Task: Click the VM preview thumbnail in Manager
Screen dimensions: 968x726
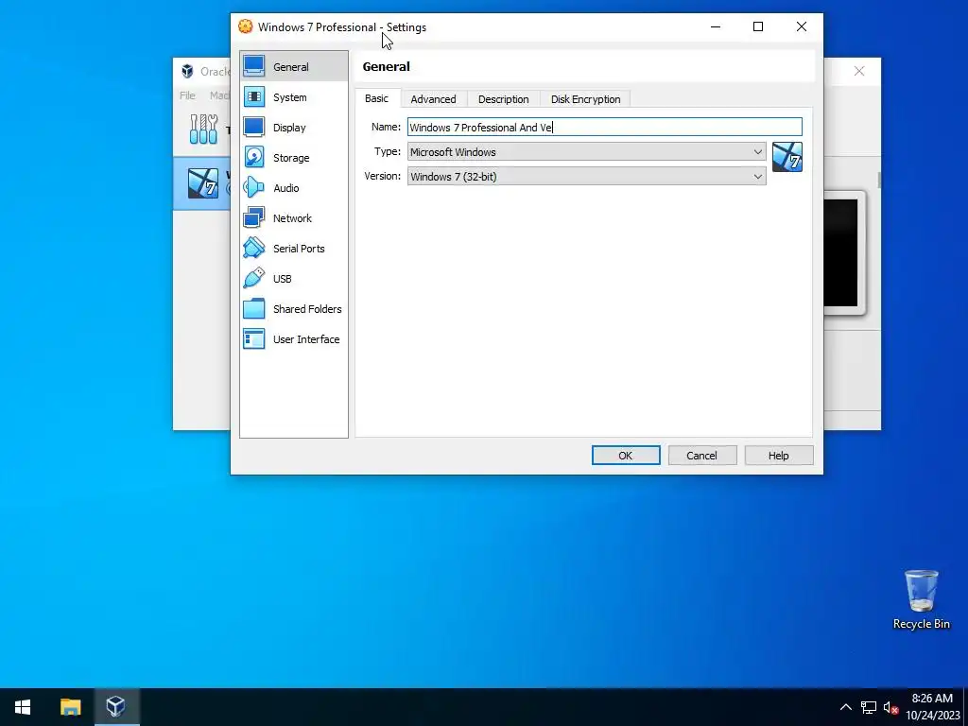Action: (842, 252)
